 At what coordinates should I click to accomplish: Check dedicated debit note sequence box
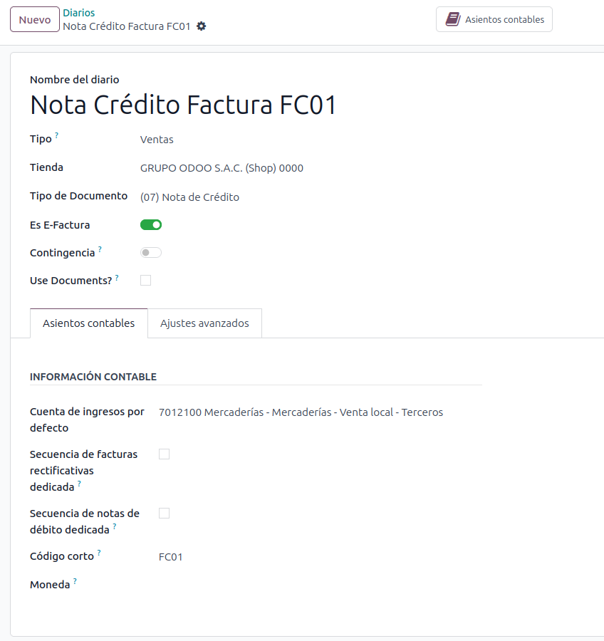(165, 513)
